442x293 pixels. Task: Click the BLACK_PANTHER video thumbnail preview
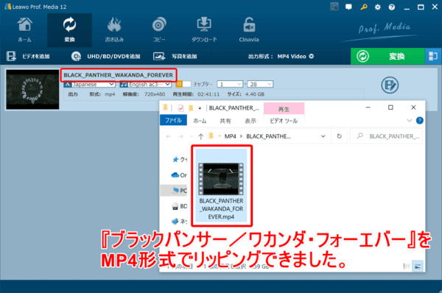tap(32, 90)
